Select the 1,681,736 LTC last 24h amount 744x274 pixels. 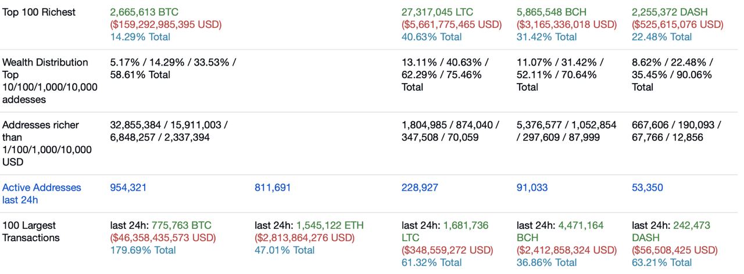pos(445,232)
